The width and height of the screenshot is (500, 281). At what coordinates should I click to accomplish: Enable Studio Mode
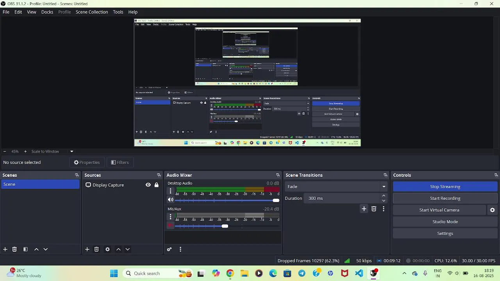coord(445,222)
